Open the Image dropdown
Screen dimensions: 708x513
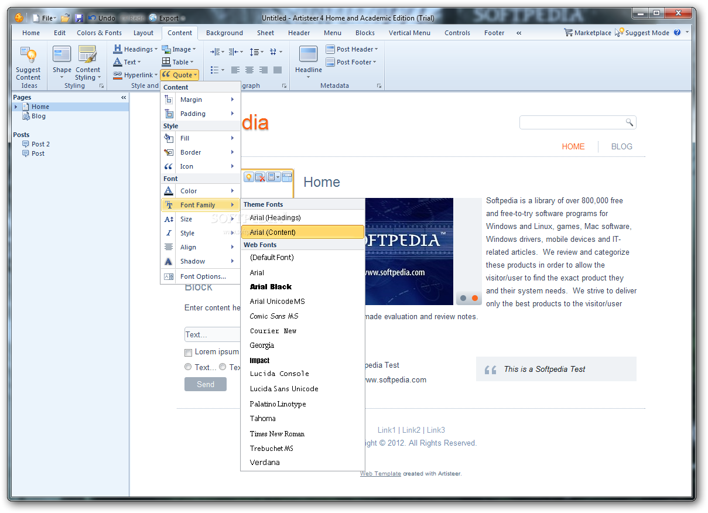(179, 49)
